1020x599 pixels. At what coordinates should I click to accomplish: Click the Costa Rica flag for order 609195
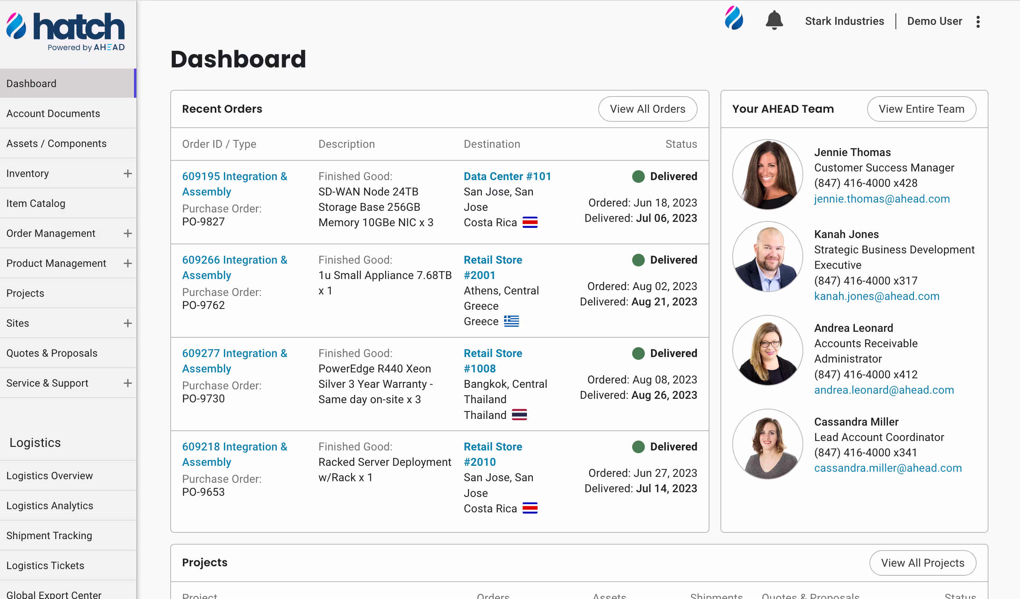coord(529,223)
